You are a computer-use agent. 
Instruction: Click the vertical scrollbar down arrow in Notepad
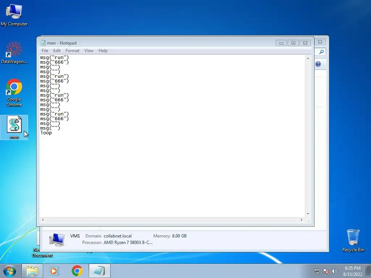[x=308, y=214]
